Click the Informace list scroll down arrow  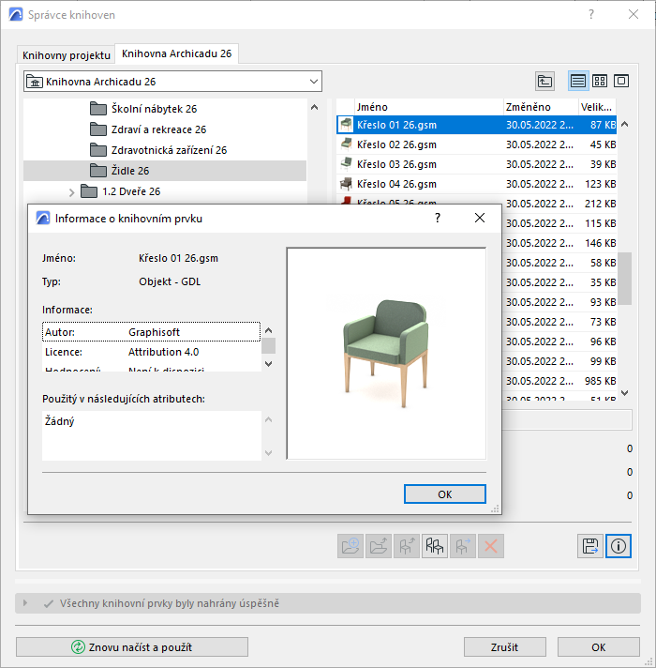tap(268, 364)
